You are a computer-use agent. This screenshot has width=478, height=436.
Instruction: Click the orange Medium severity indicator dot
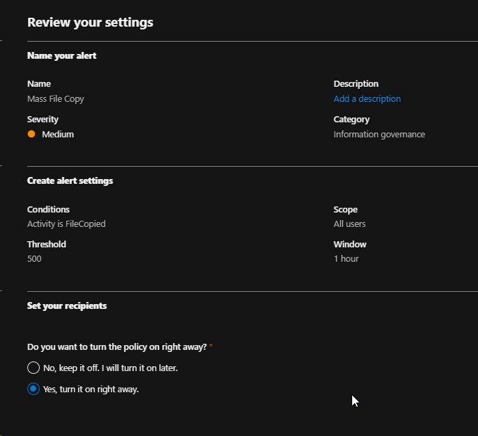click(31, 134)
